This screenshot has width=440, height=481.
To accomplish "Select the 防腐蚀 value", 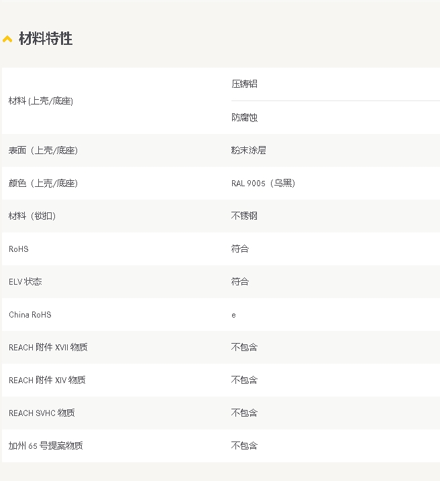I will 244,117.
